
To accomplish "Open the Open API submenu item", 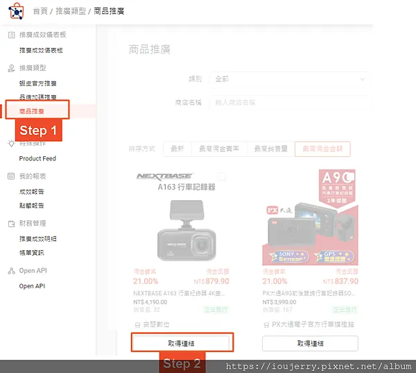I will click(32, 286).
